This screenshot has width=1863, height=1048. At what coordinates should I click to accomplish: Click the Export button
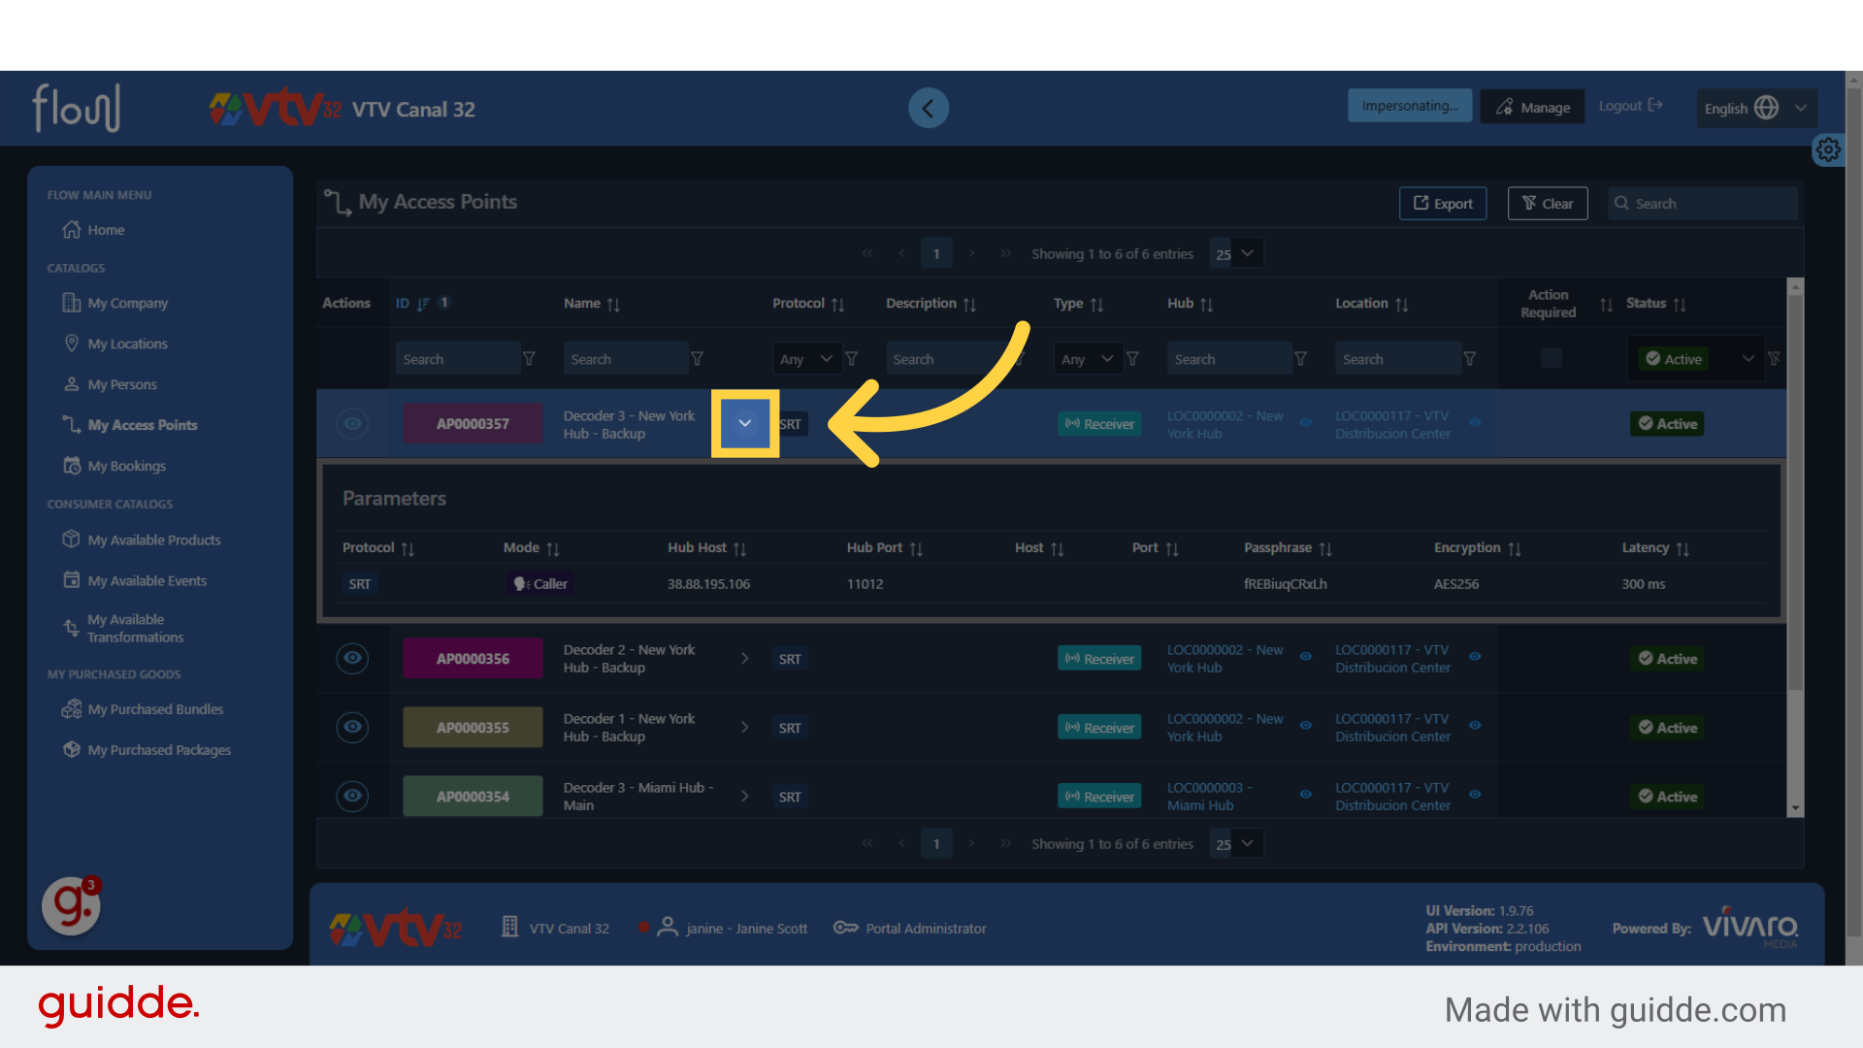pyautogui.click(x=1442, y=204)
